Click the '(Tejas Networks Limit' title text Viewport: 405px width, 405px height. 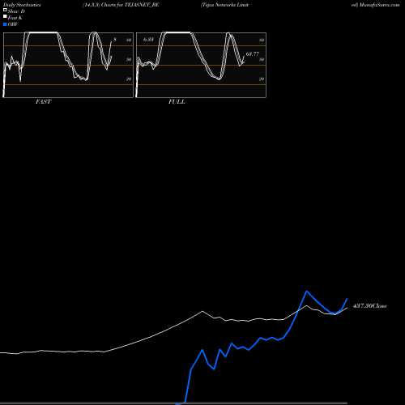pyautogui.click(x=224, y=5)
